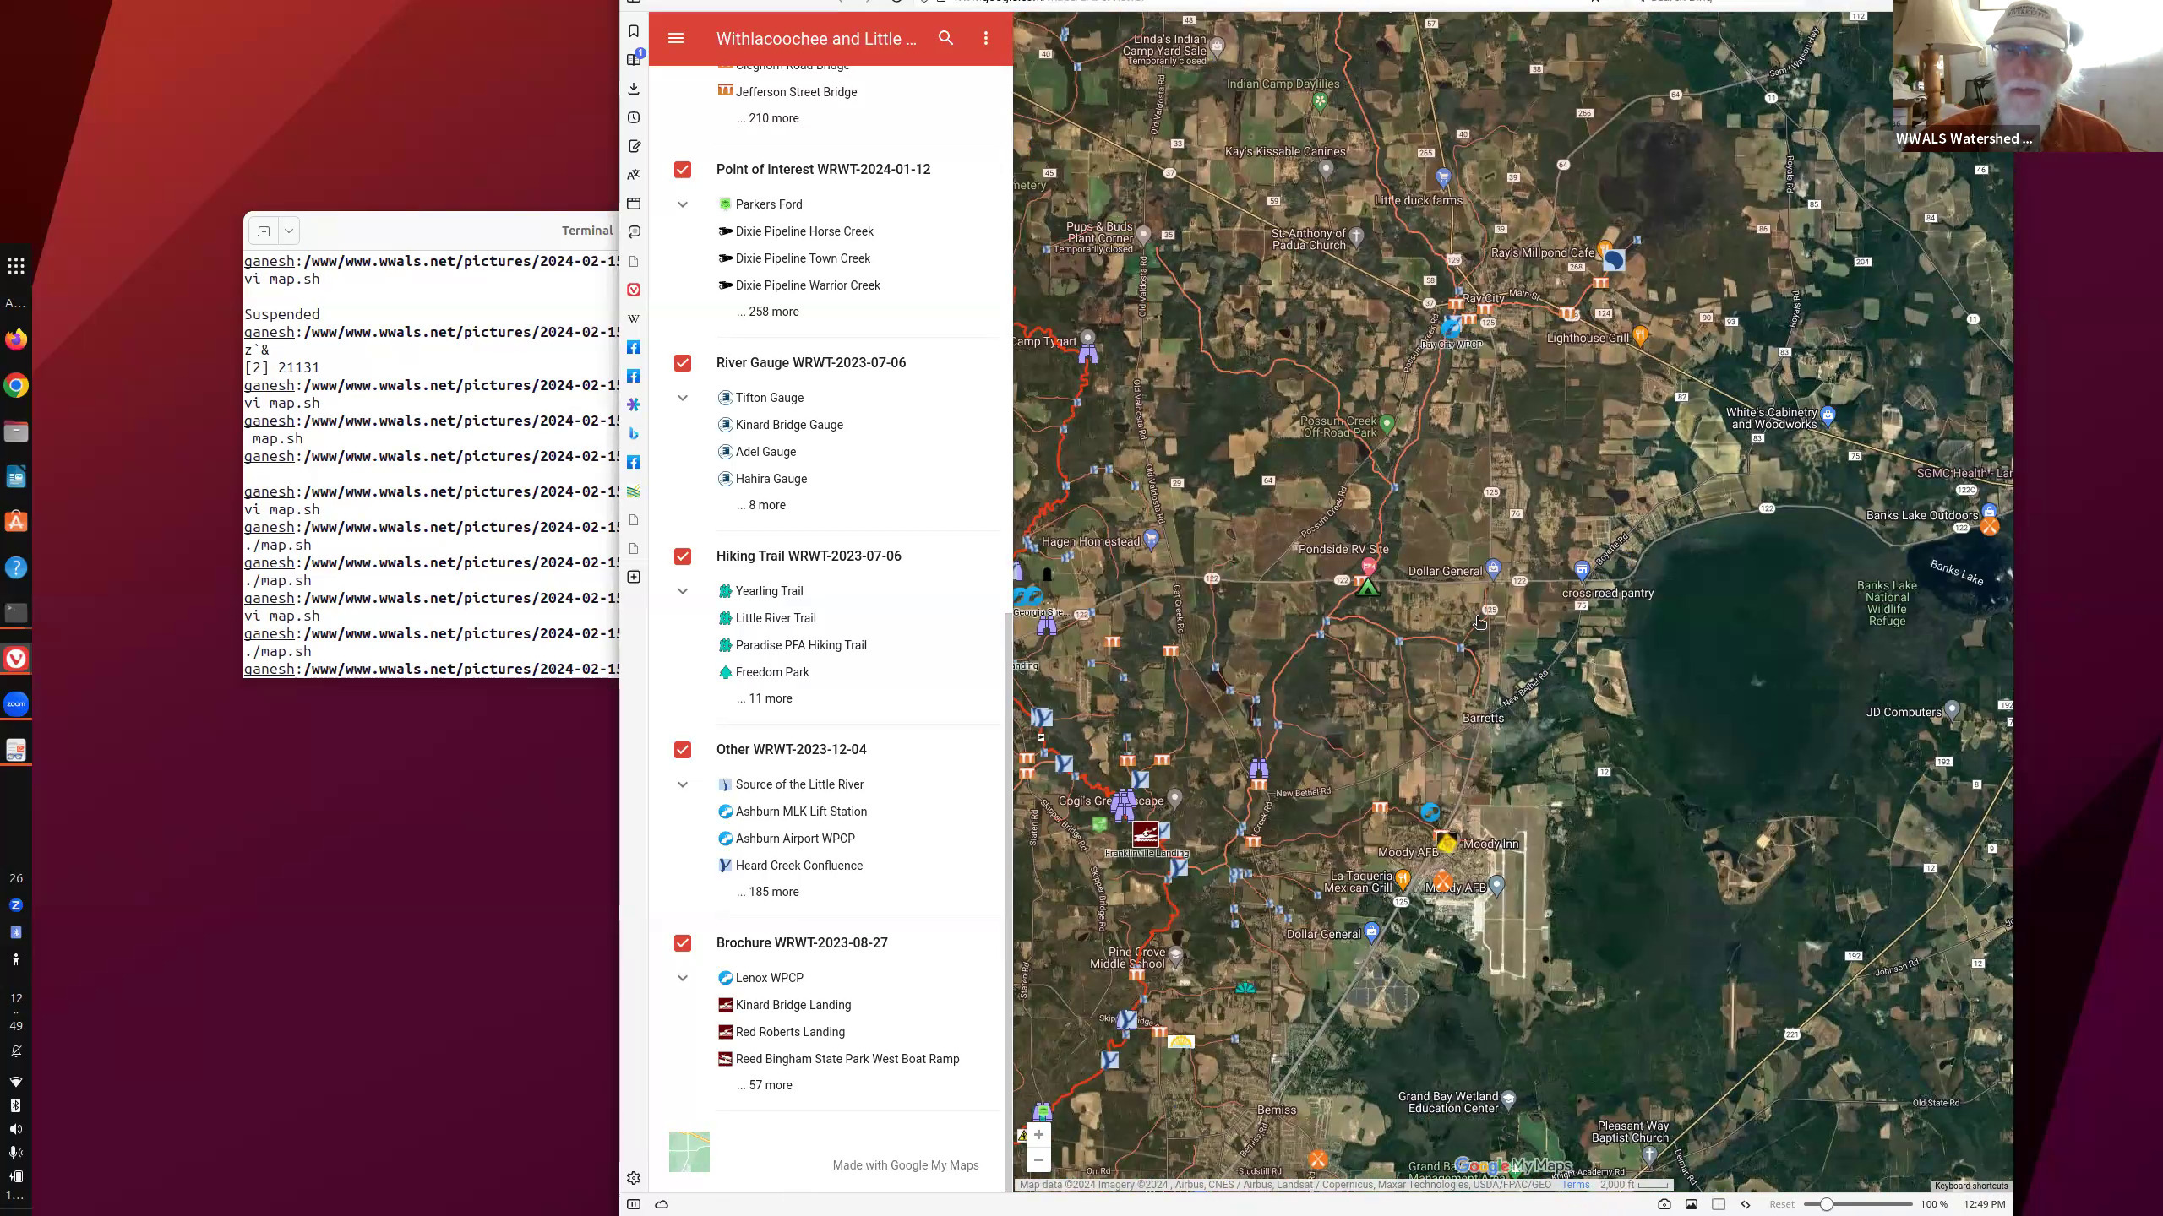Collapse the Point of Interest layer list
This screenshot has width=2163, height=1216.
click(x=683, y=204)
